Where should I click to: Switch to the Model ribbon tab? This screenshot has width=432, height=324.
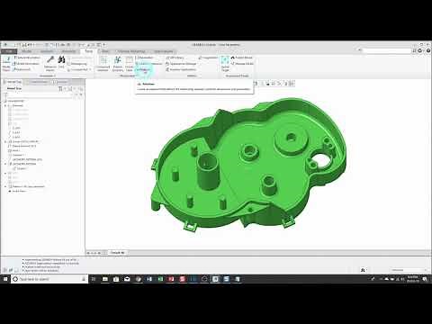[x=27, y=51]
